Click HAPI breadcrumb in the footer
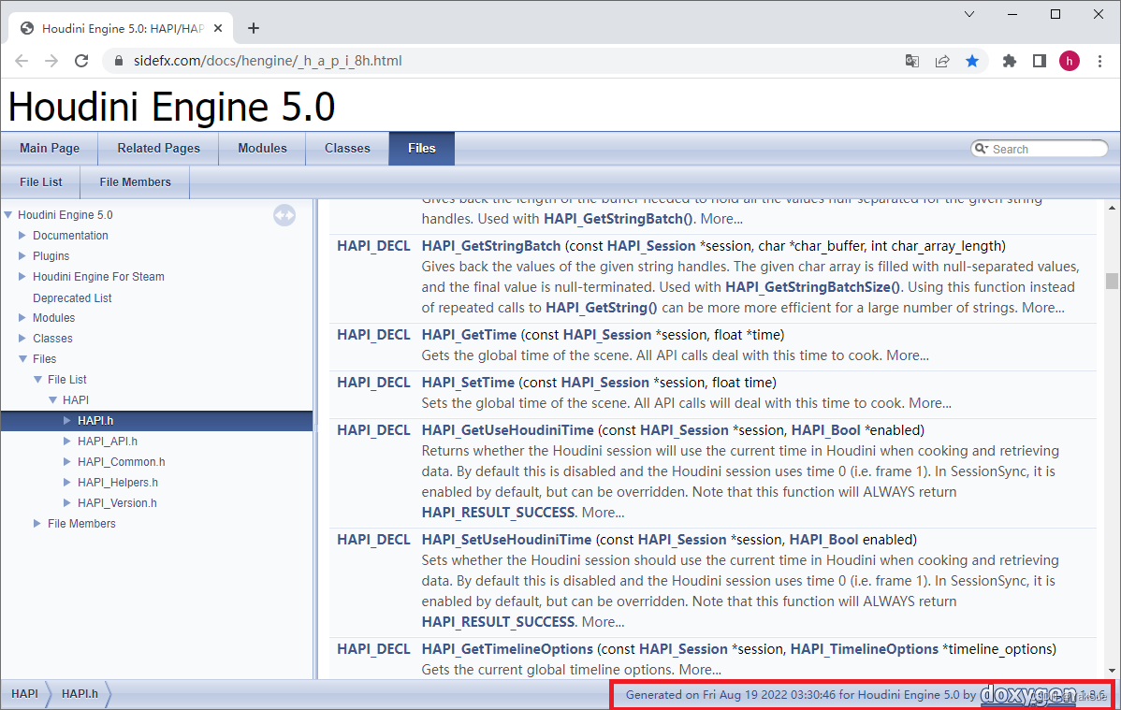Viewport: 1121px width, 710px height. tap(25, 693)
